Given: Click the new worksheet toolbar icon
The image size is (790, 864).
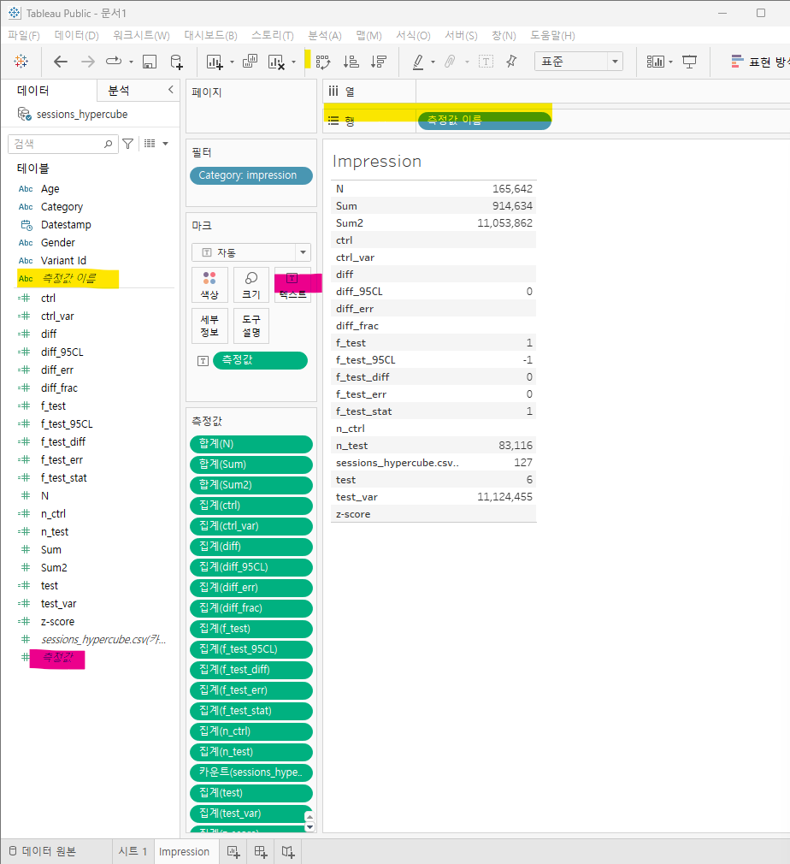Looking at the screenshot, I should point(215,62).
